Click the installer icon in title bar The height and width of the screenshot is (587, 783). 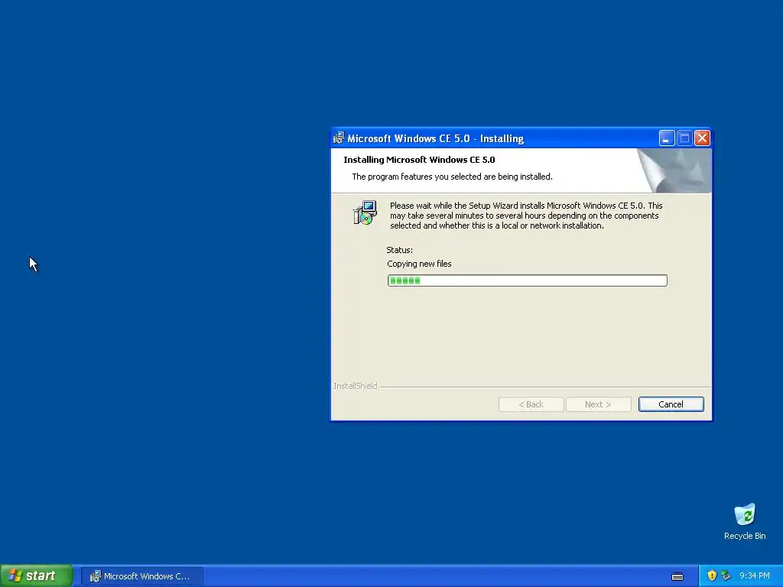click(339, 138)
